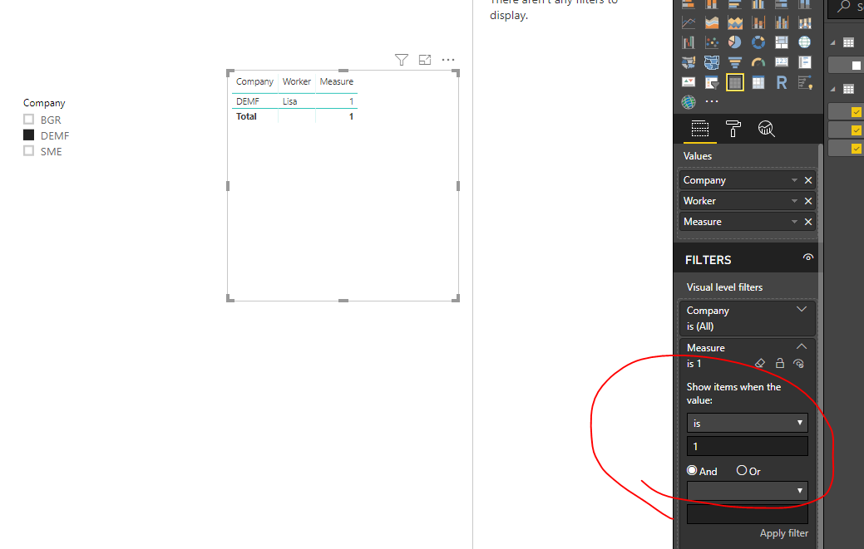
Task: Select the KPI visualization icon
Action: pos(689,82)
